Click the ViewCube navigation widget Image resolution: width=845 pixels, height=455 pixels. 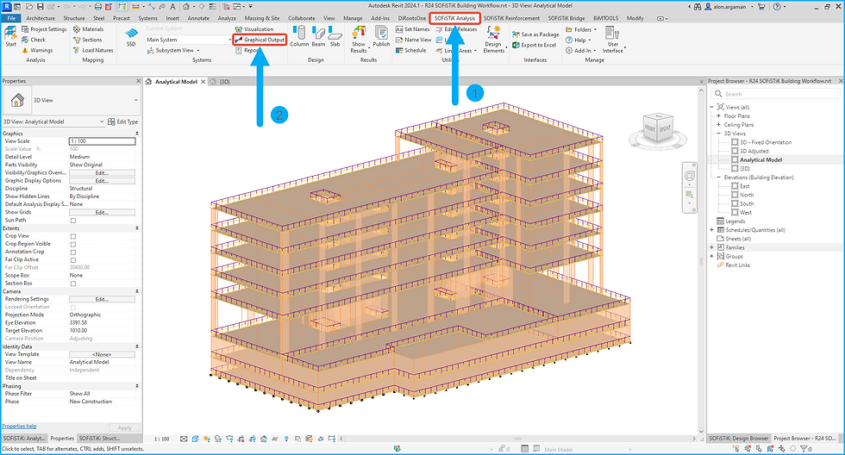(x=658, y=128)
